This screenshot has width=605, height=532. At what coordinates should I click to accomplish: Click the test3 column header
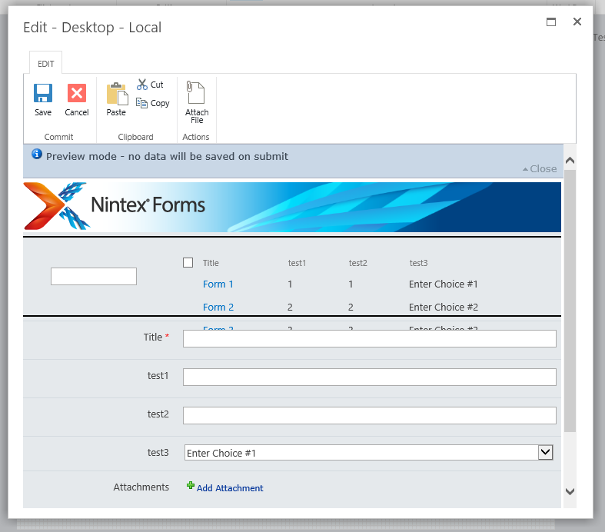coord(419,263)
